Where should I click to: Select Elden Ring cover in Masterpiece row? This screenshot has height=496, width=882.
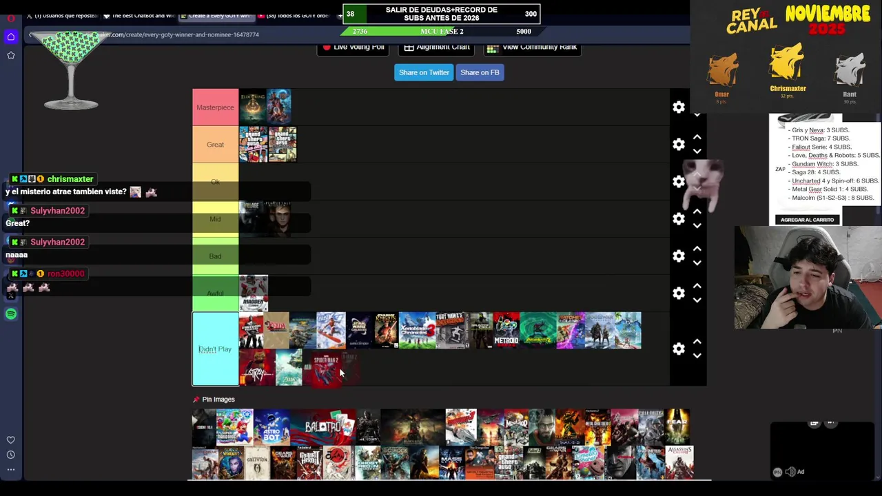(252, 107)
